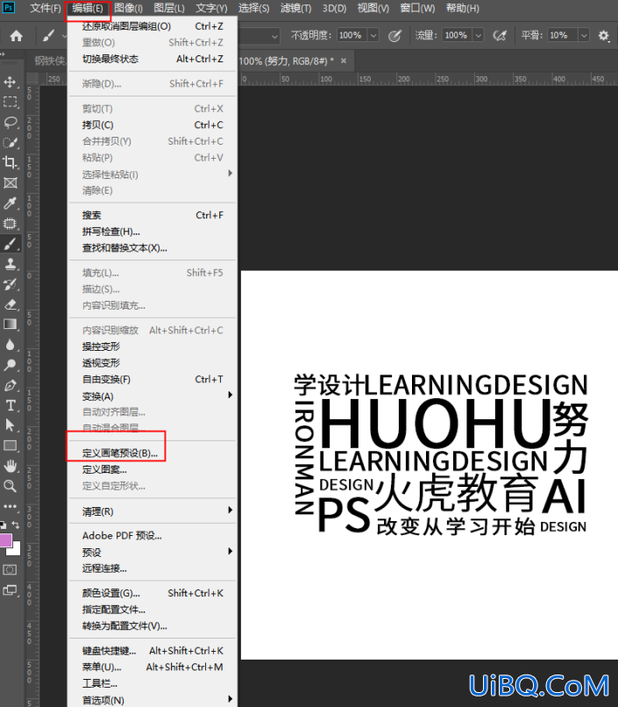
Task: Toggle pressure for opacity button
Action: (394, 36)
